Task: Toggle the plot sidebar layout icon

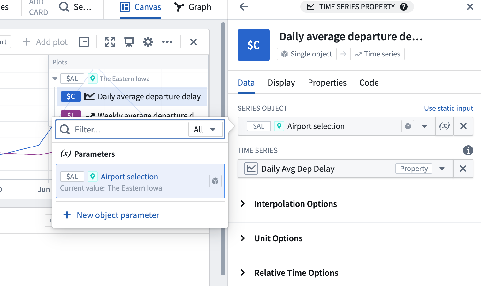Action: point(84,42)
